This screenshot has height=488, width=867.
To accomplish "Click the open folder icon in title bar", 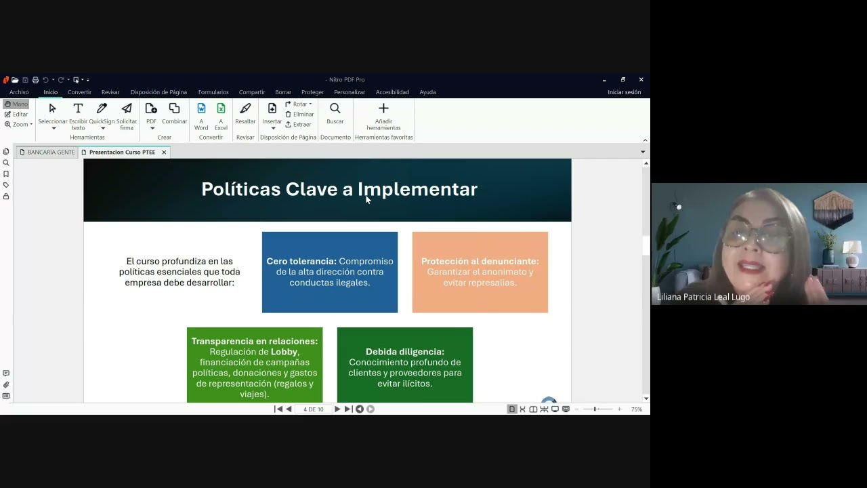I will [x=15, y=80].
